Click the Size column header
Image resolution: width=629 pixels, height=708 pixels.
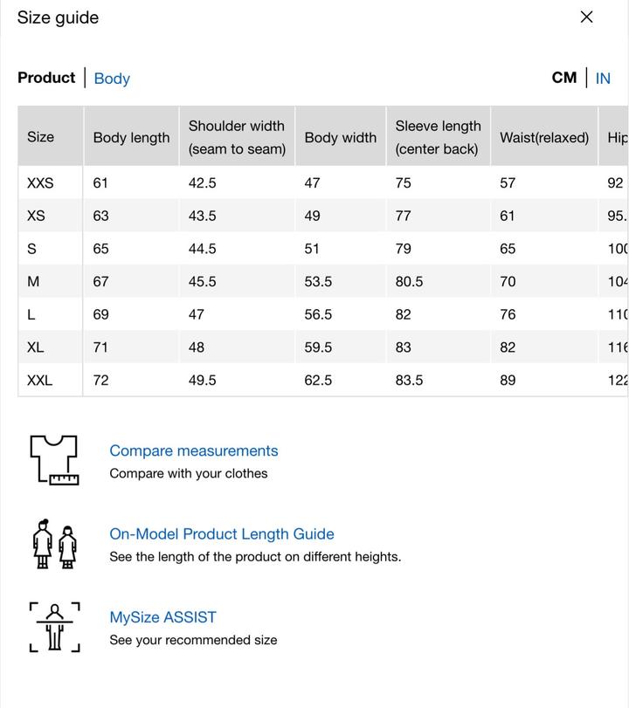tap(41, 137)
